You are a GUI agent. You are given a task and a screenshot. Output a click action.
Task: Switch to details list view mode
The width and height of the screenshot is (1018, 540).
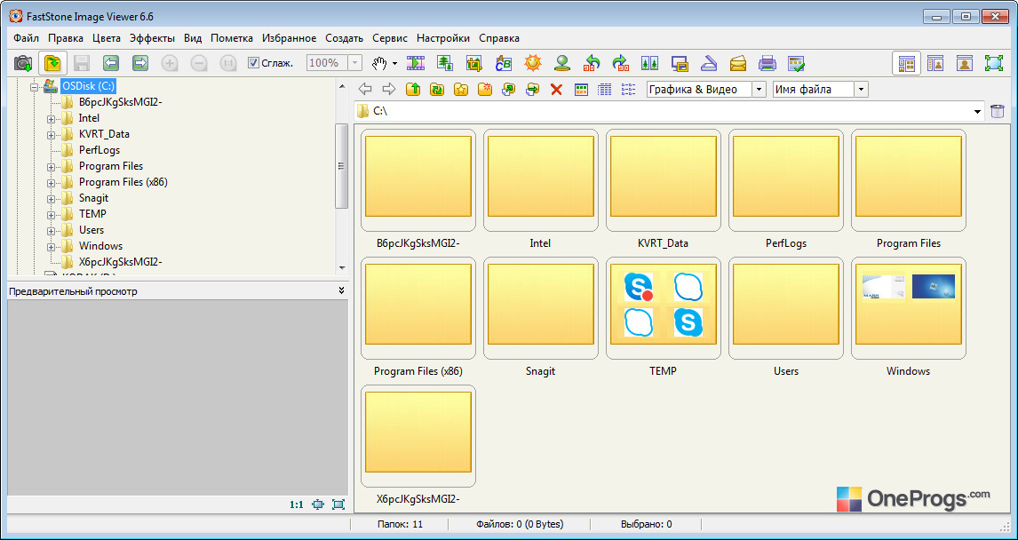pos(604,90)
